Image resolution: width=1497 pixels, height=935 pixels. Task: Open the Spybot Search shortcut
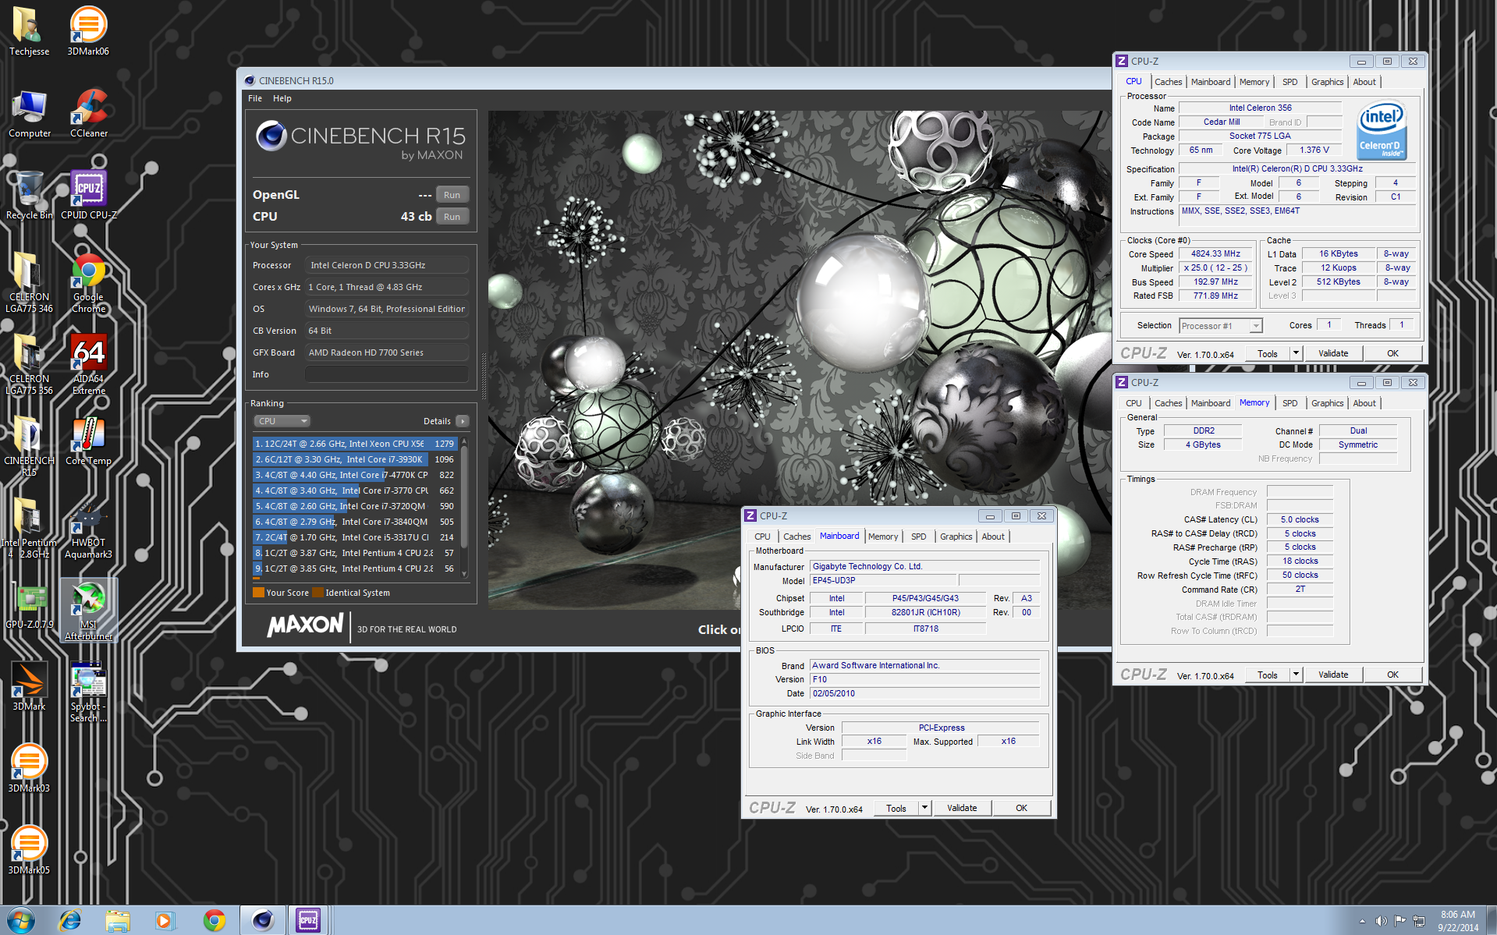pos(88,692)
